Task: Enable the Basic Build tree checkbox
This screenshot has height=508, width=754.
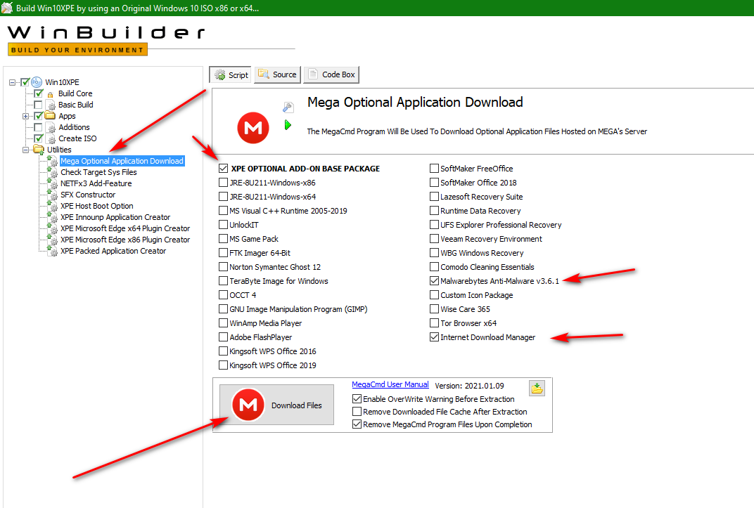Action: click(38, 105)
